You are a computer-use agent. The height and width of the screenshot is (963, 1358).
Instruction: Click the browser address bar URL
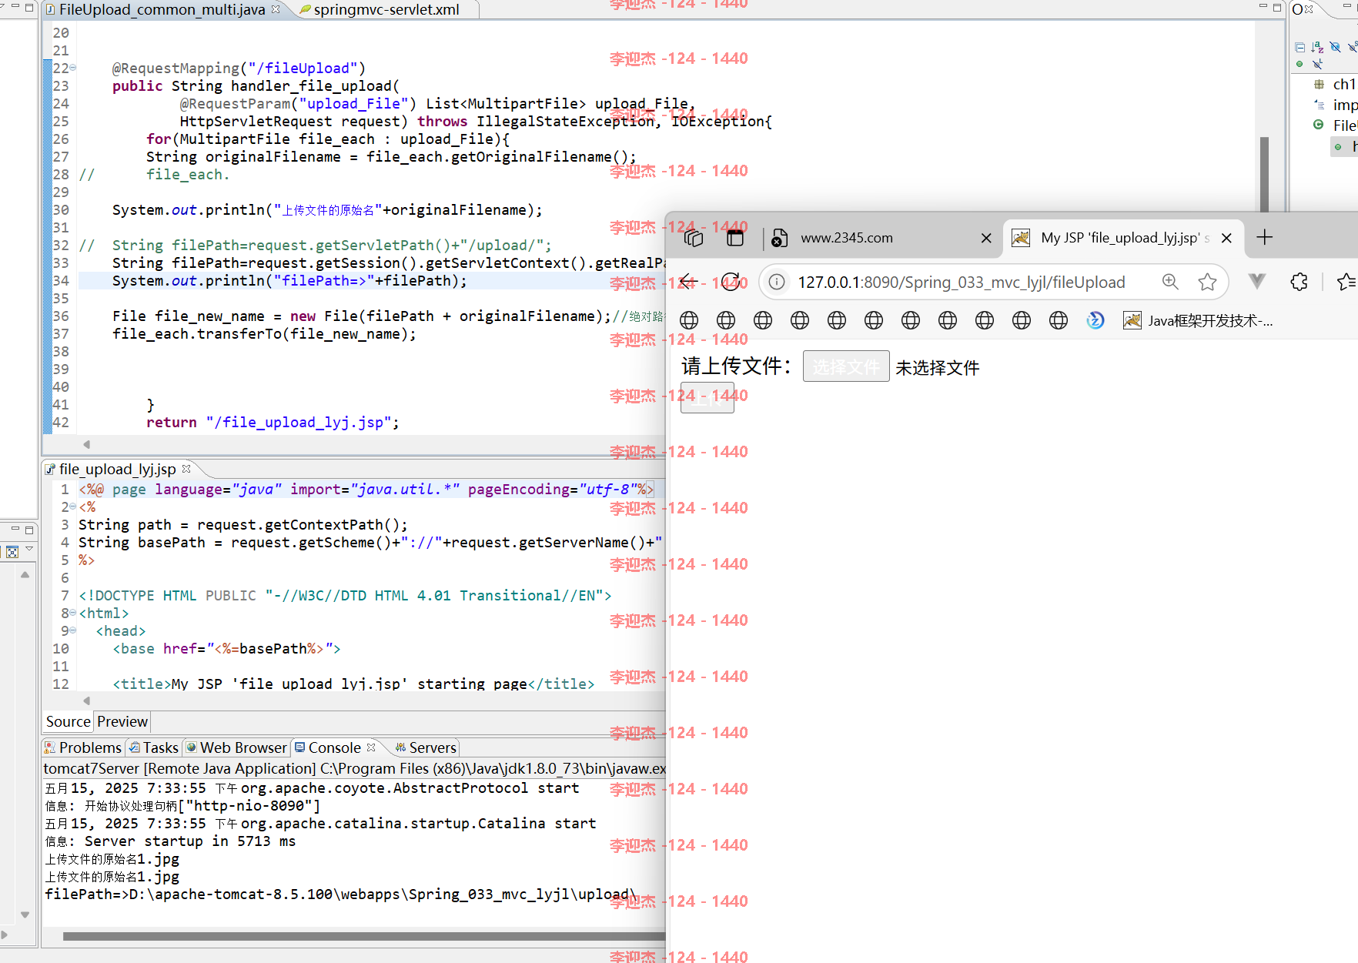(961, 283)
